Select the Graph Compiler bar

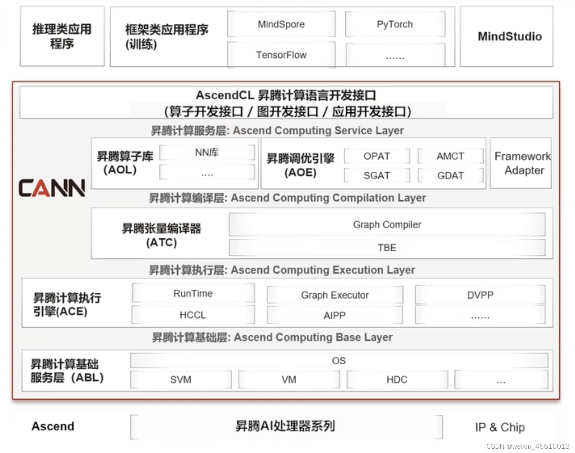387,224
